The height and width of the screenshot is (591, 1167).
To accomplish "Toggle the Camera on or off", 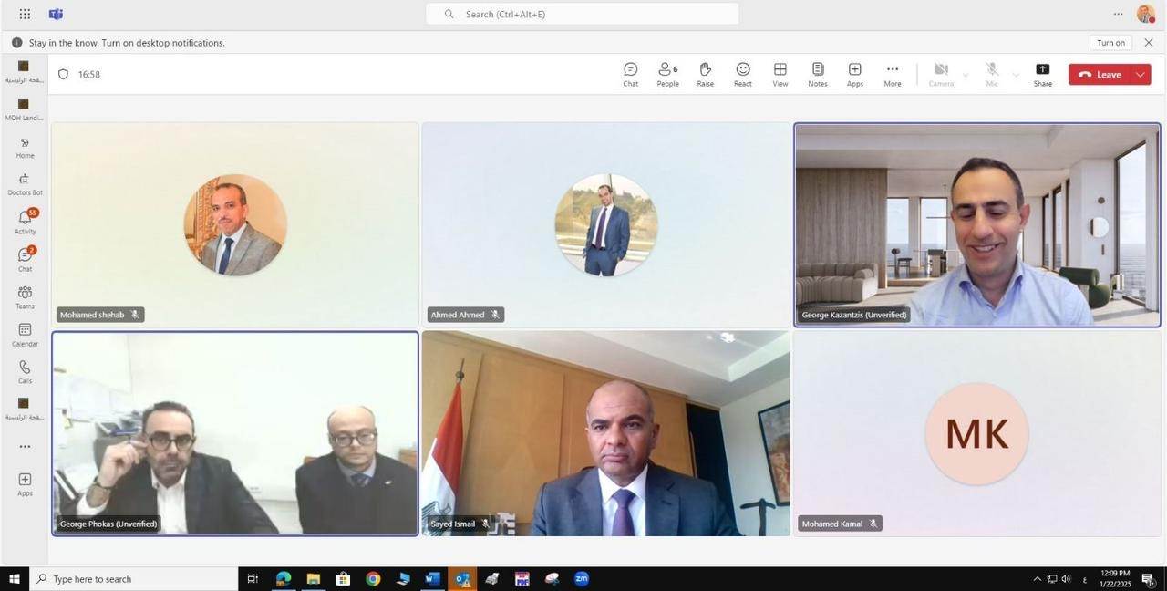I will (x=941, y=75).
